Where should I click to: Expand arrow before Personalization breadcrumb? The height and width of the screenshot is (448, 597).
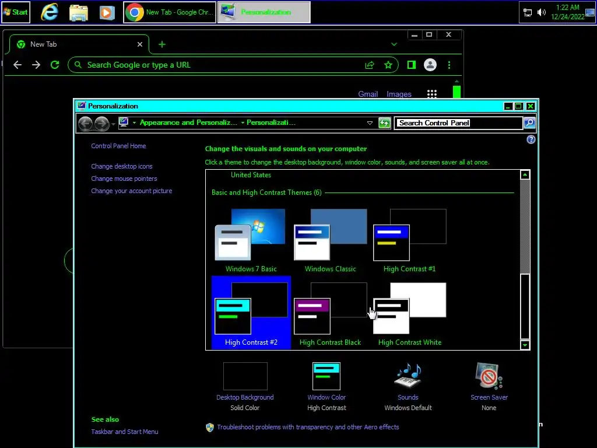click(243, 123)
